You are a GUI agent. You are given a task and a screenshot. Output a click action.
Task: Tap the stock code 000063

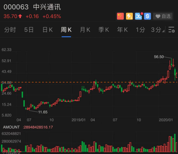16,7
